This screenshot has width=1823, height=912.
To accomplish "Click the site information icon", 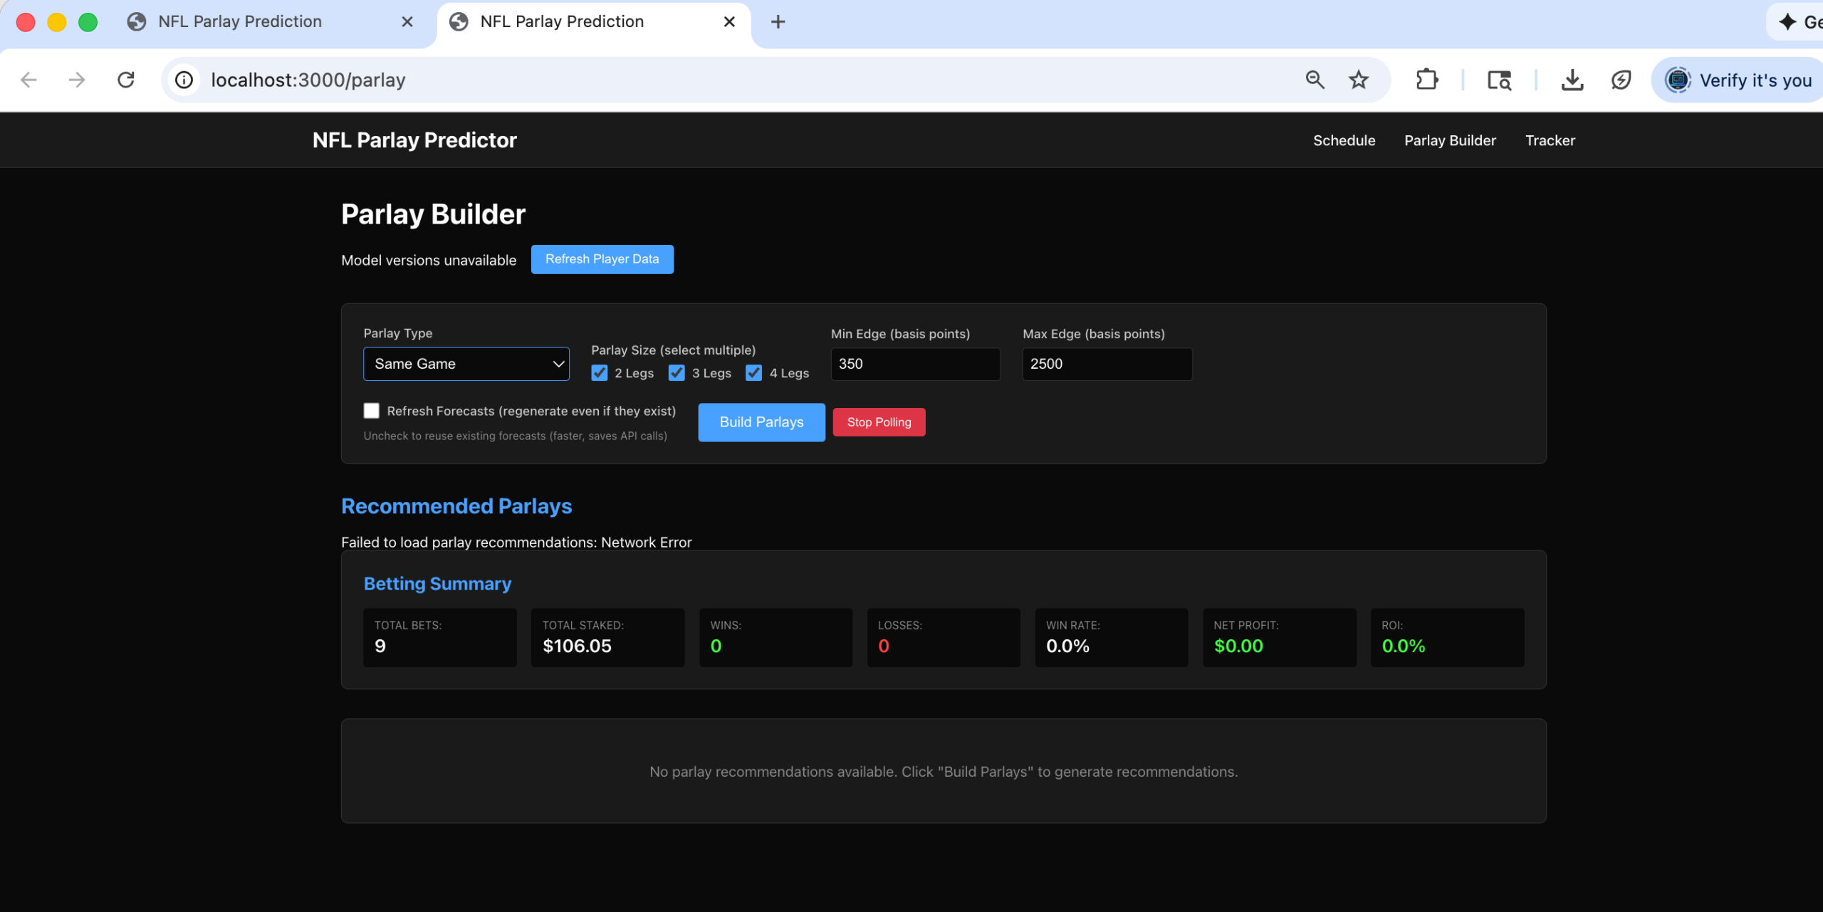I will click(x=184, y=80).
